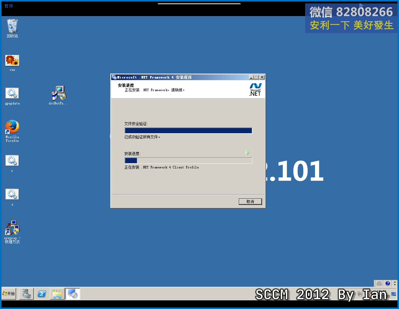This screenshot has width=399, height=309.
Task: Click the Microsoft .NET logo in dialog
Action: coord(256,90)
